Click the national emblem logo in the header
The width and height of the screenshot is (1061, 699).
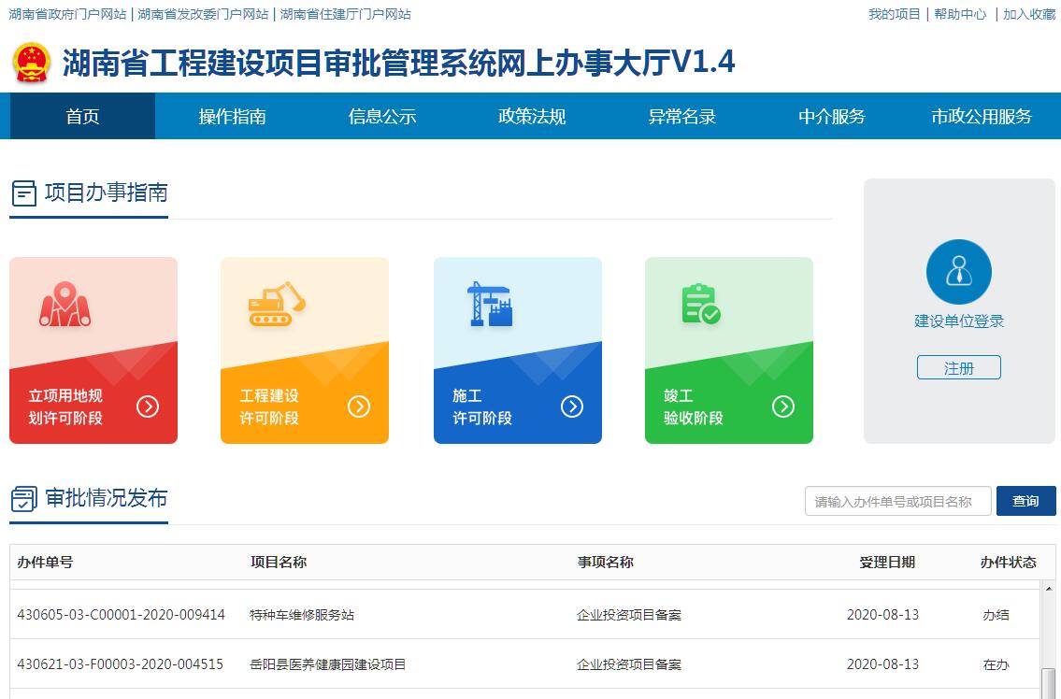pyautogui.click(x=32, y=63)
